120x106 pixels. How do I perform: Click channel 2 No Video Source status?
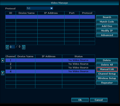78,64
